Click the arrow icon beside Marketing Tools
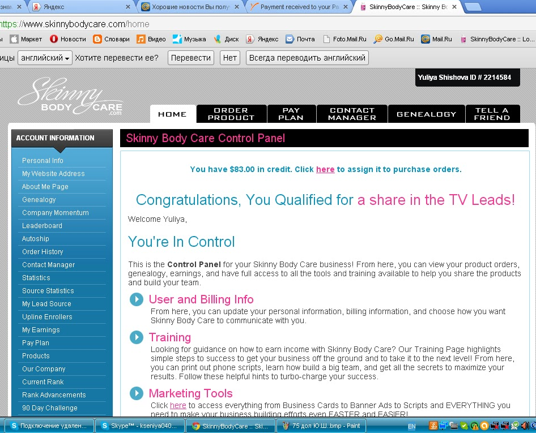This screenshot has width=536, height=433. (137, 393)
